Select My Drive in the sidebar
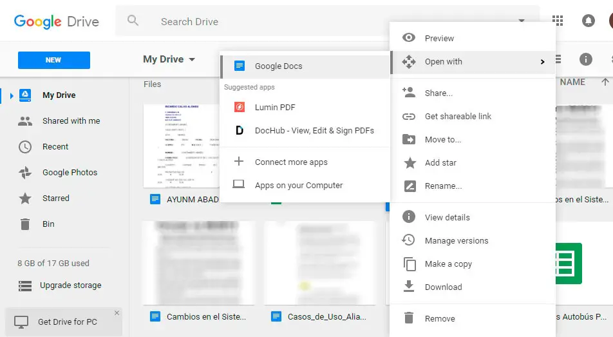 pyautogui.click(x=59, y=95)
